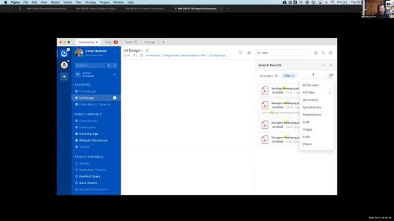Show pinned posts in channel header

click(x=135, y=55)
